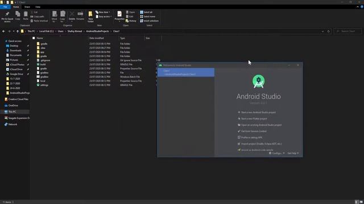Click Select all in the ribbon
Image resolution: width=364 pixels, height=204 pixels.
(x=146, y=12)
